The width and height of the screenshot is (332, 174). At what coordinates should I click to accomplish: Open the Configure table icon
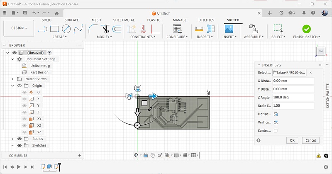click(177, 29)
